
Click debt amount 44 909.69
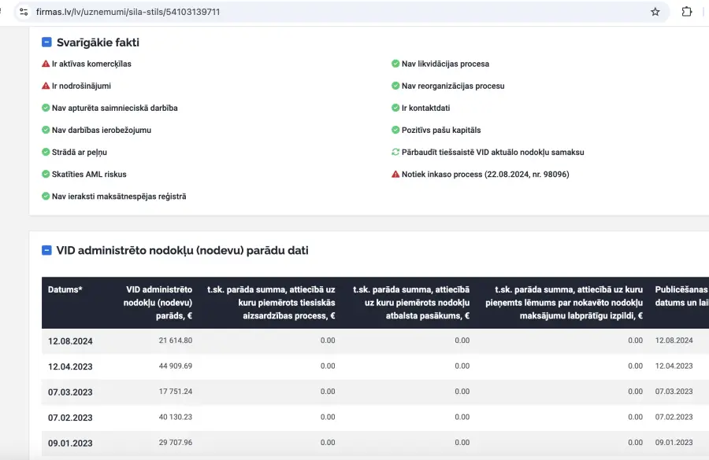(176, 366)
